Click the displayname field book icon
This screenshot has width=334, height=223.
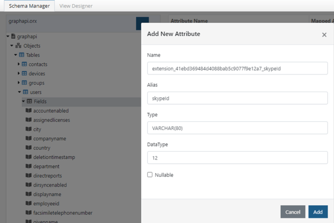tap(29, 194)
